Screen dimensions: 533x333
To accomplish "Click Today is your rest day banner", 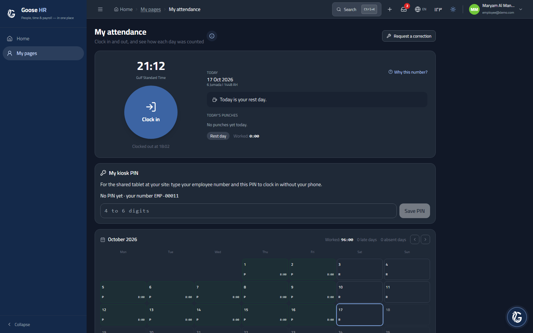I will coord(317,100).
